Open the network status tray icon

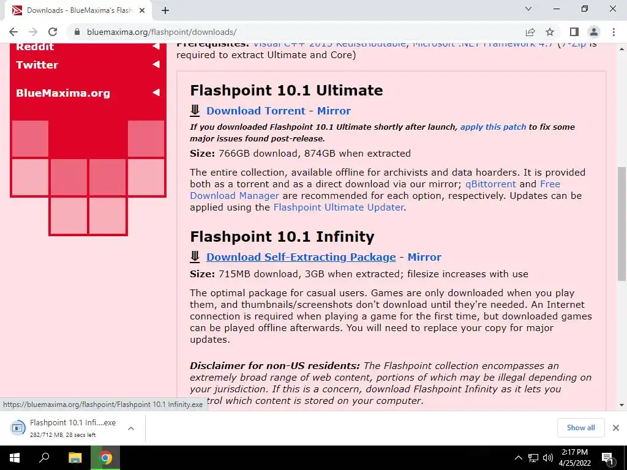533,458
